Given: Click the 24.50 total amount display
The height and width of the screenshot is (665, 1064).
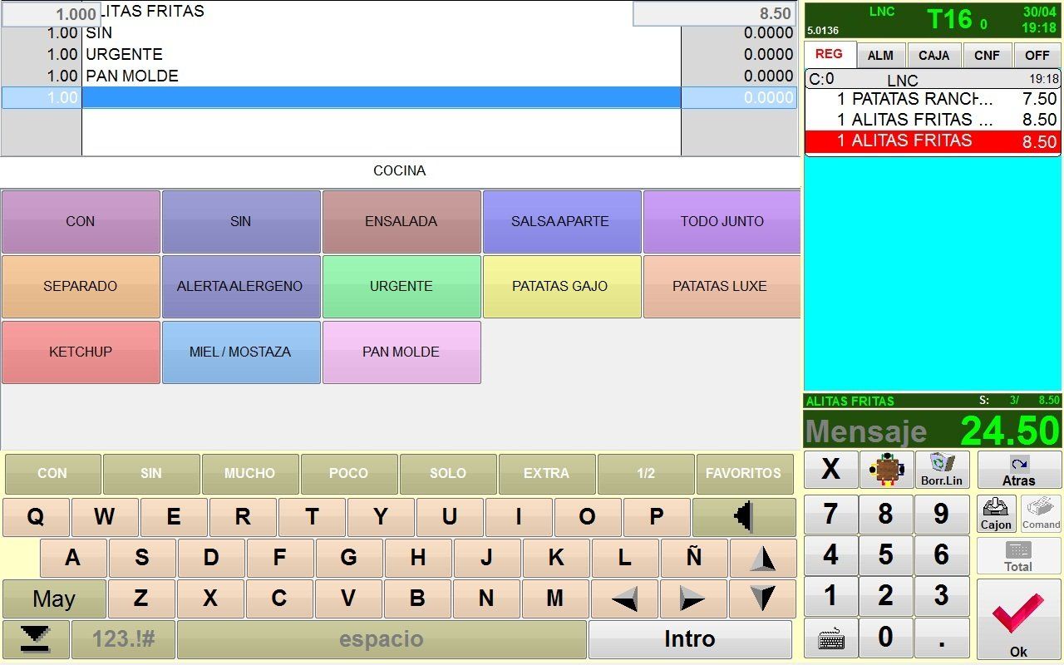Looking at the screenshot, I should coord(1010,431).
